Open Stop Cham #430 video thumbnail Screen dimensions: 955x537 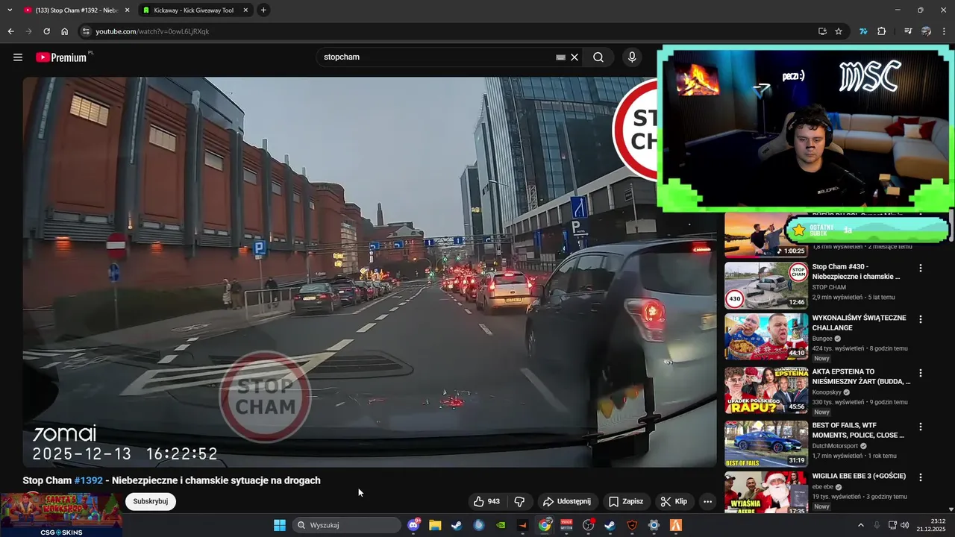tap(765, 285)
